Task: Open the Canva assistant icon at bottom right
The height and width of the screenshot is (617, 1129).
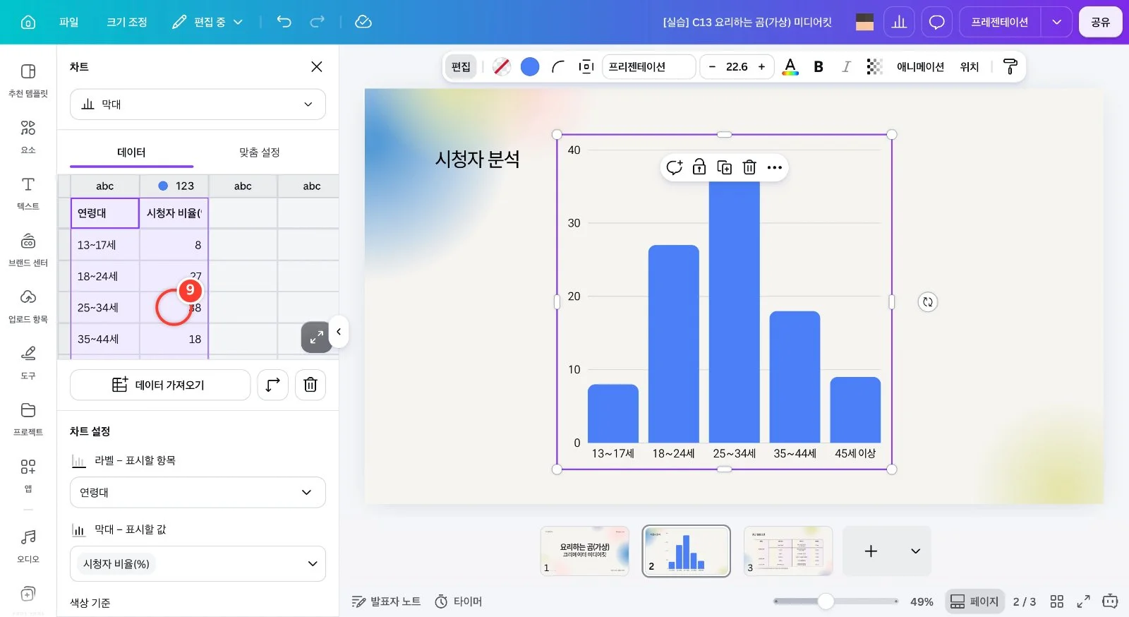Action: coord(1110,601)
